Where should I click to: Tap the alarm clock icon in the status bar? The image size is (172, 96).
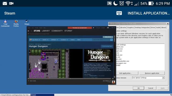(122, 3)
